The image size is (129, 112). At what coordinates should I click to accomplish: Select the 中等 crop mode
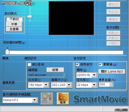[x=14, y=24]
